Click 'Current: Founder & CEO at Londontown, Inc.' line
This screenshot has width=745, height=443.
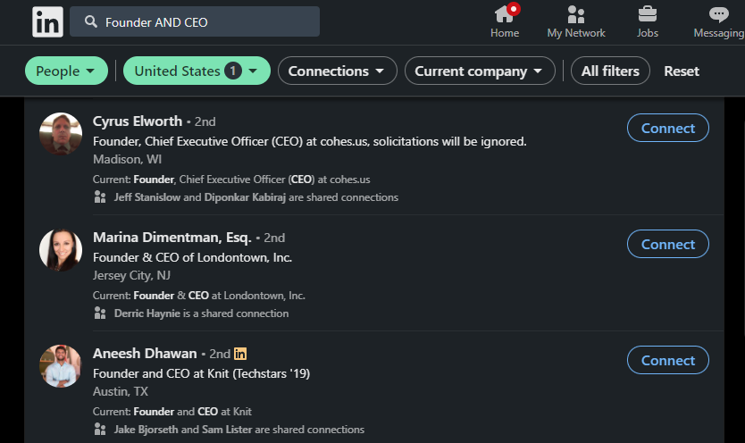coord(198,296)
